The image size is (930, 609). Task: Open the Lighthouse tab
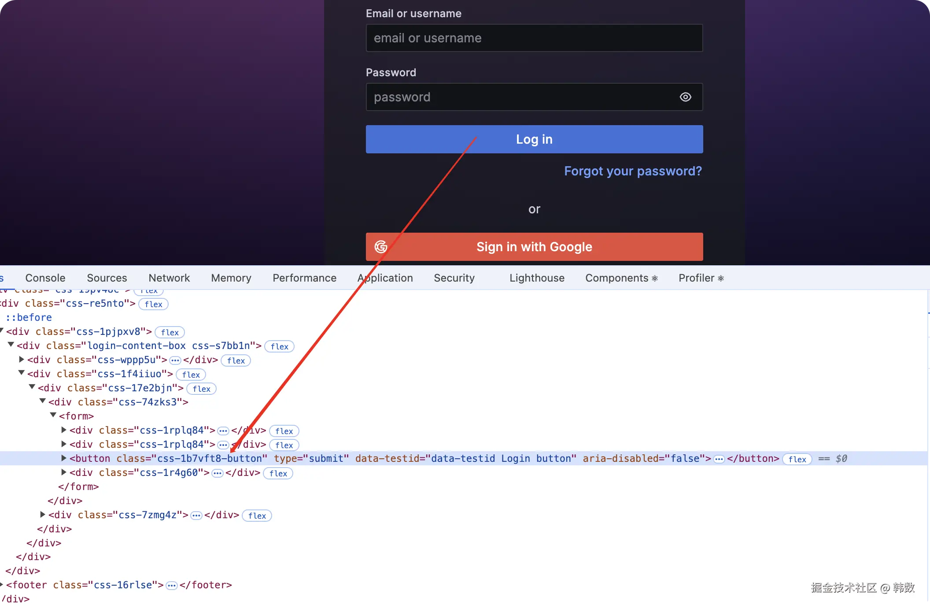[537, 278]
